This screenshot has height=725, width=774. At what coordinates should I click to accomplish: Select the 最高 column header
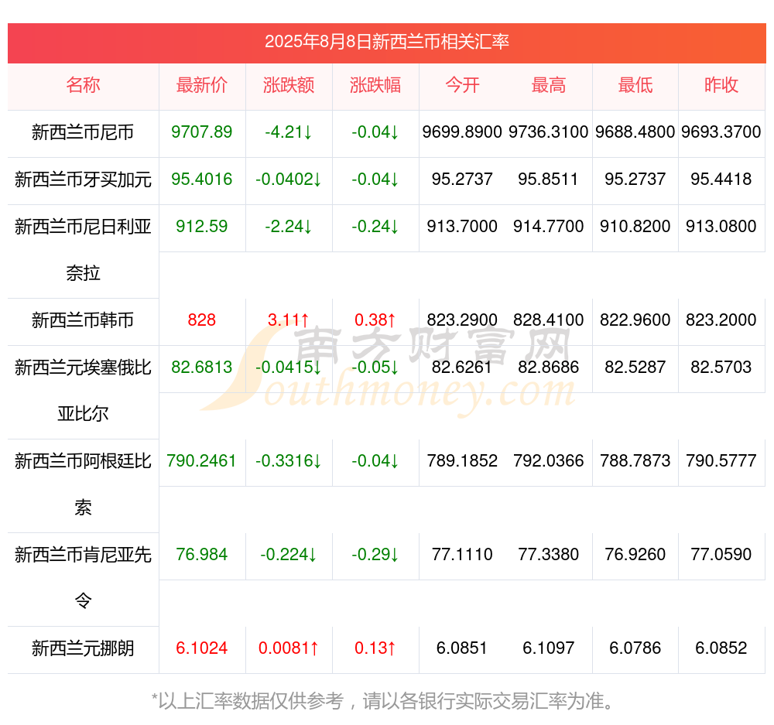[549, 85]
